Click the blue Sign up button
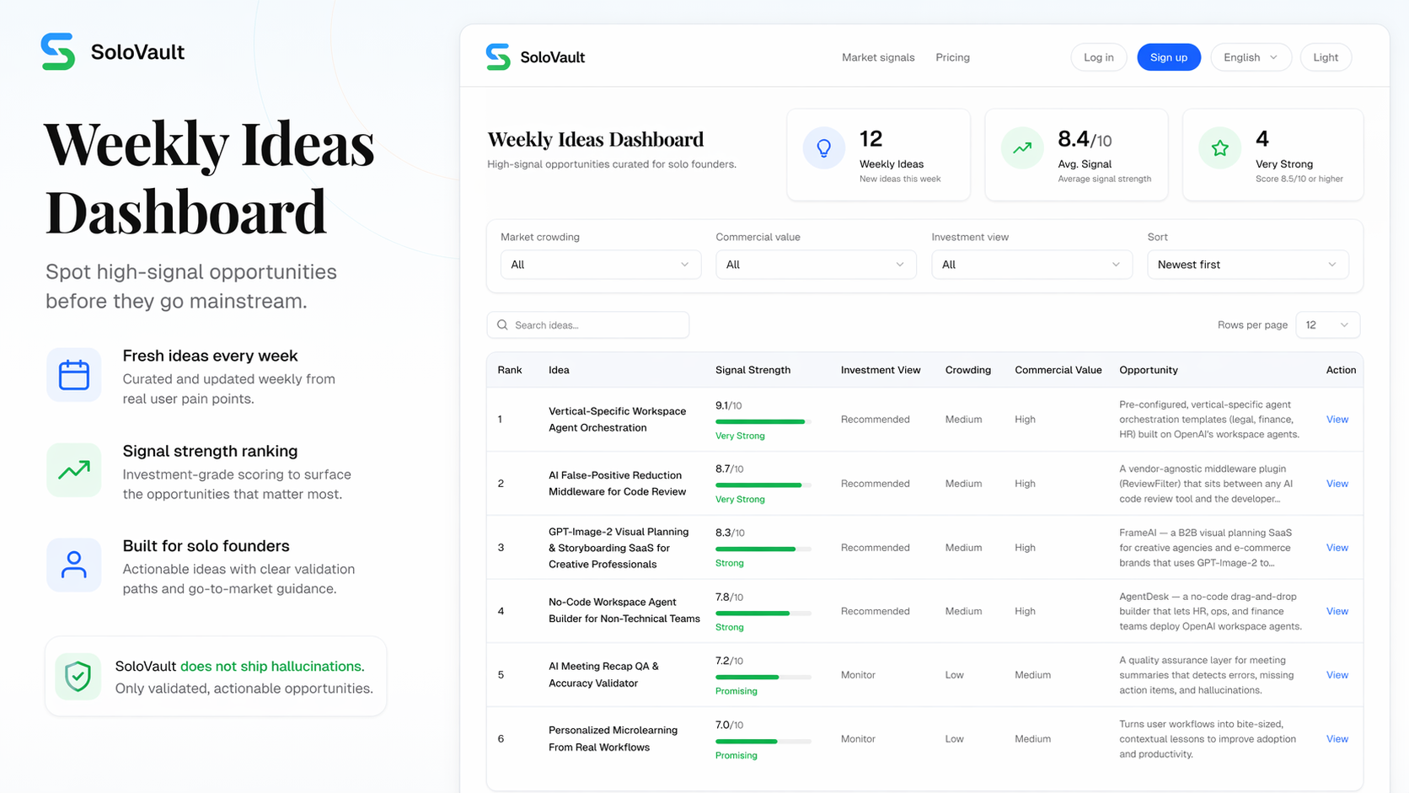This screenshot has height=793, width=1409. (x=1168, y=57)
